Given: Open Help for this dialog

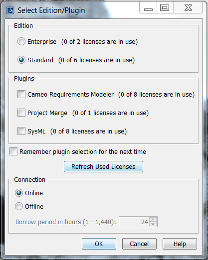Looking at the screenshot, I should click(180, 244).
